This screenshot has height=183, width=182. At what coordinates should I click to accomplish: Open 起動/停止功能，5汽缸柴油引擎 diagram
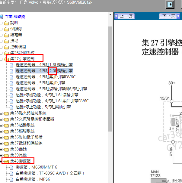[43, 107]
